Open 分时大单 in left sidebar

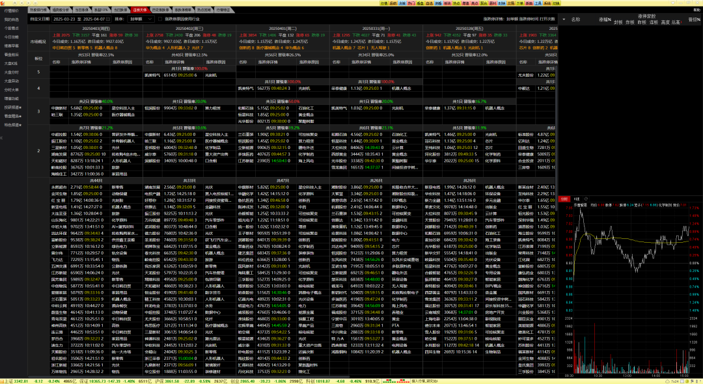tap(12, 90)
